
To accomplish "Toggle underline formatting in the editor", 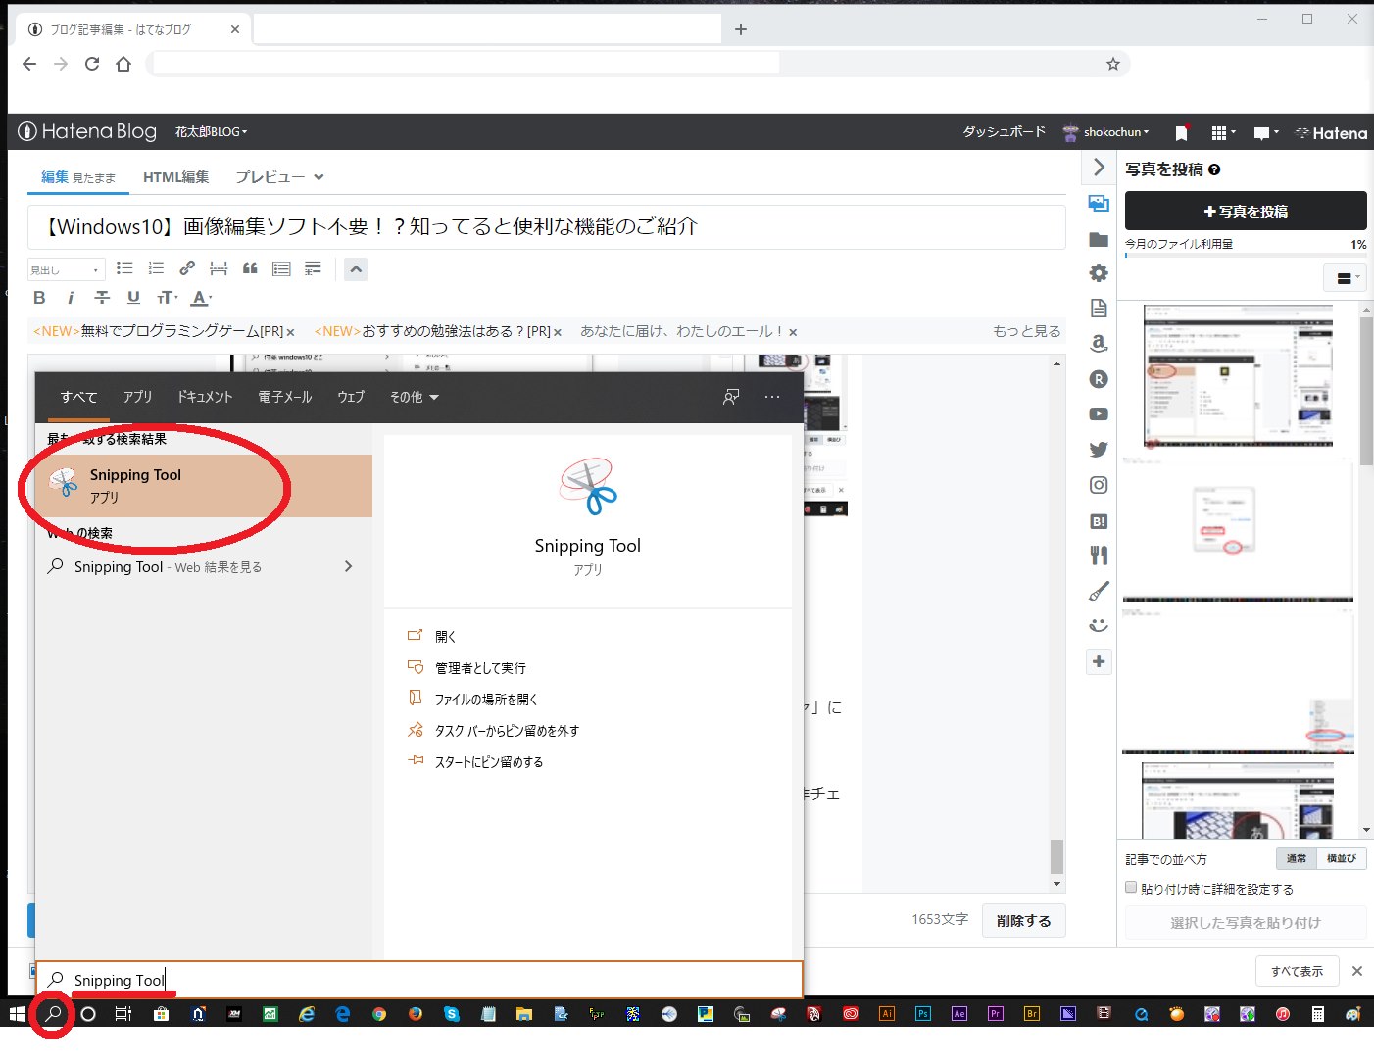I will tap(133, 297).
